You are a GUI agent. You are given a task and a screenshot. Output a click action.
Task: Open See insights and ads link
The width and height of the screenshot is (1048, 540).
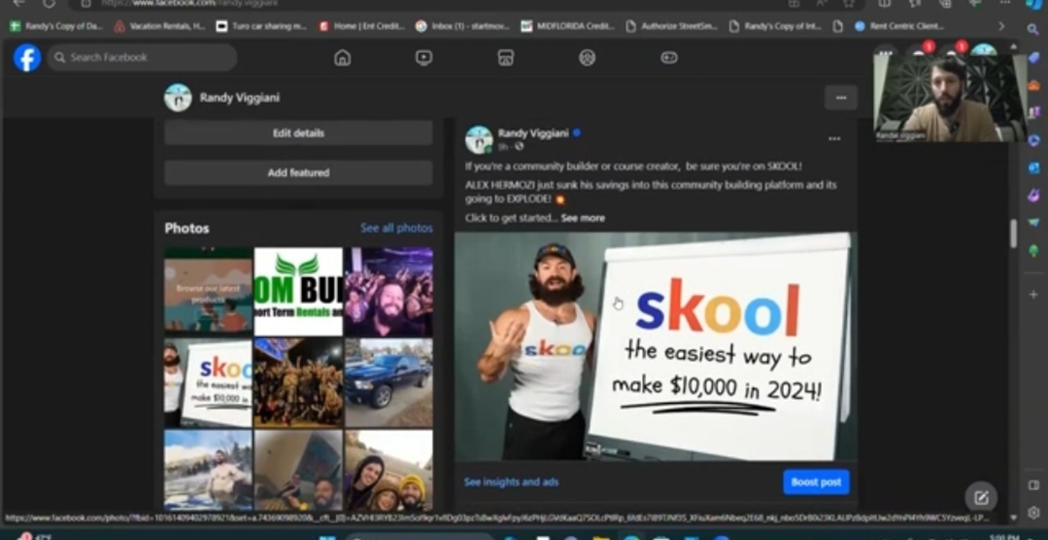(511, 482)
